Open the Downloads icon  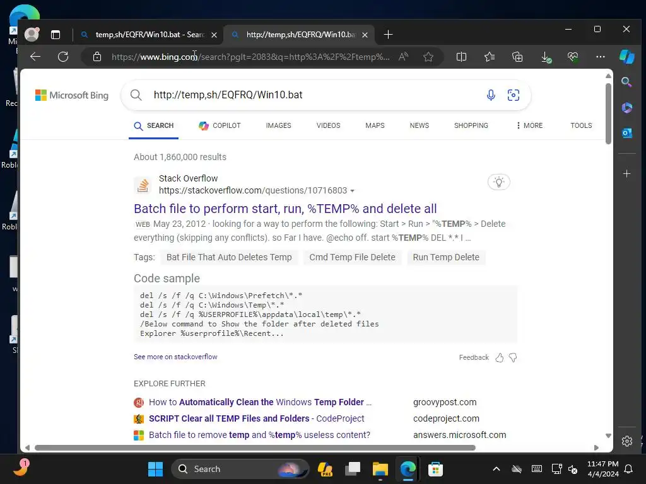pos(546,57)
